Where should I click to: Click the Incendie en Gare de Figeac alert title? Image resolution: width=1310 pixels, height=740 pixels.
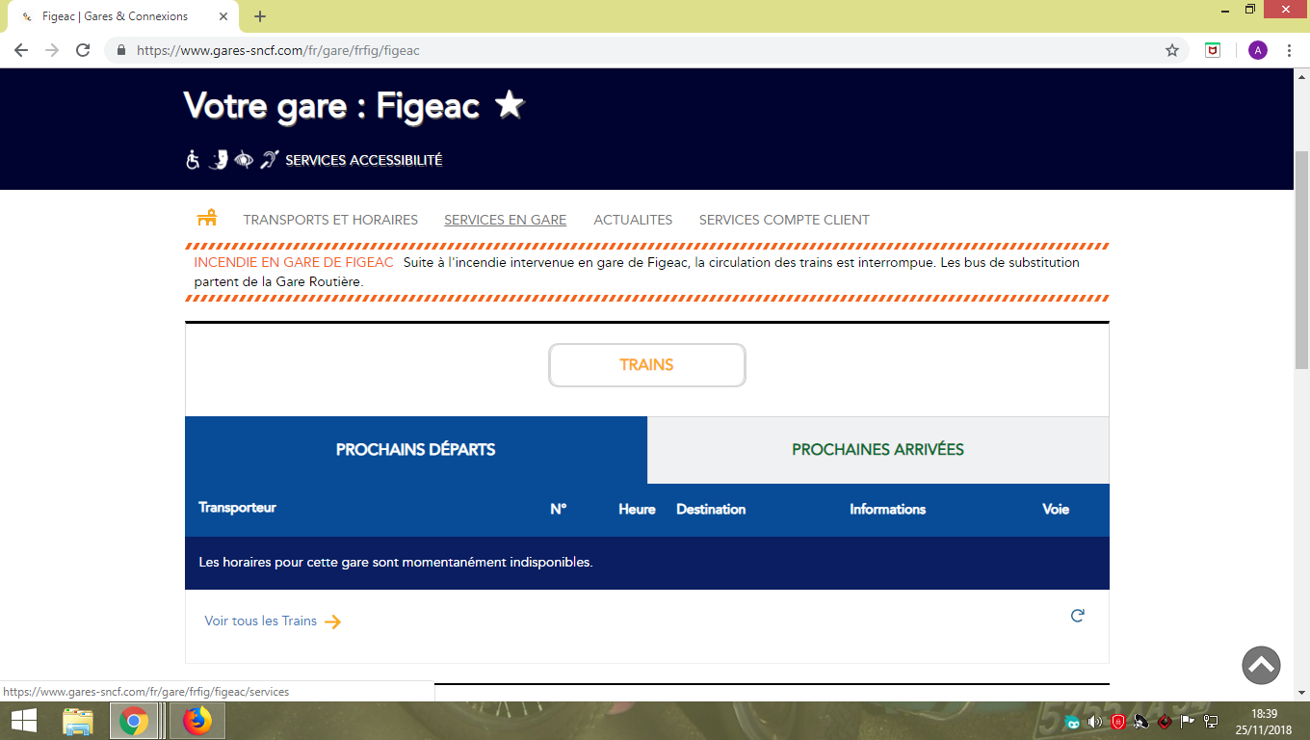click(294, 262)
